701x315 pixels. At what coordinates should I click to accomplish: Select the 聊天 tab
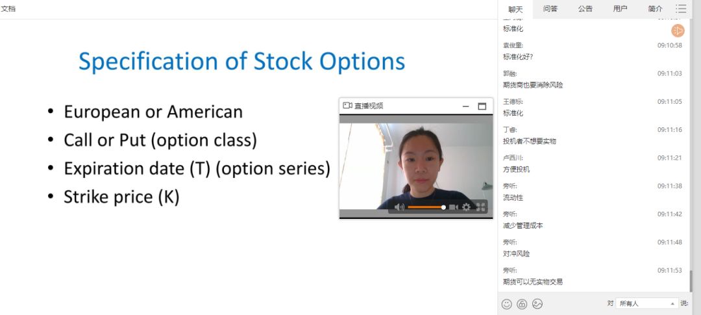(515, 9)
